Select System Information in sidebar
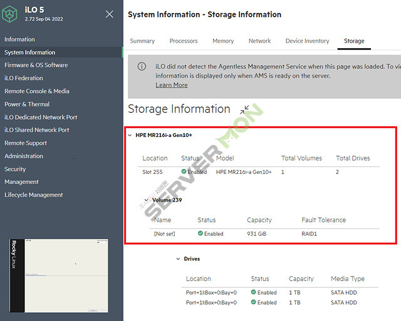 (x=29, y=53)
